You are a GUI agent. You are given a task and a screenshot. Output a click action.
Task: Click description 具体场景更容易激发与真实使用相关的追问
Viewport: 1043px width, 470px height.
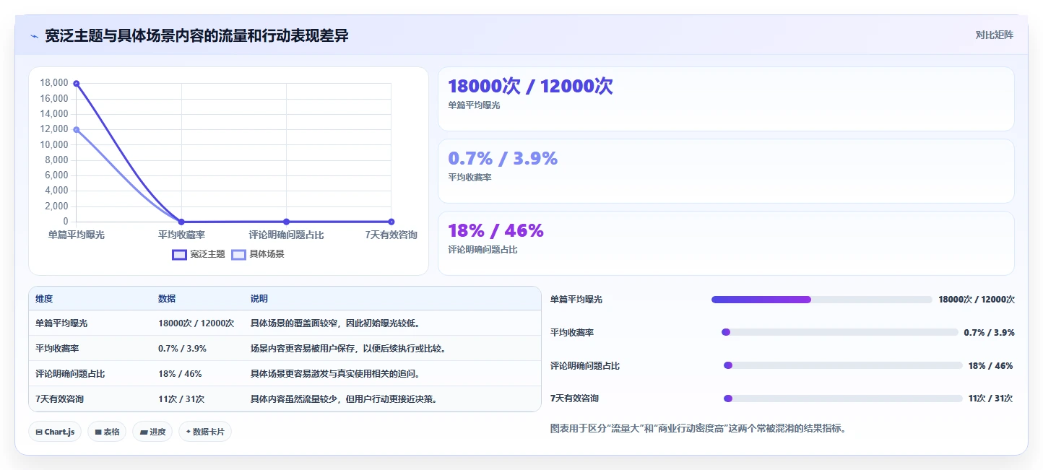(x=335, y=374)
